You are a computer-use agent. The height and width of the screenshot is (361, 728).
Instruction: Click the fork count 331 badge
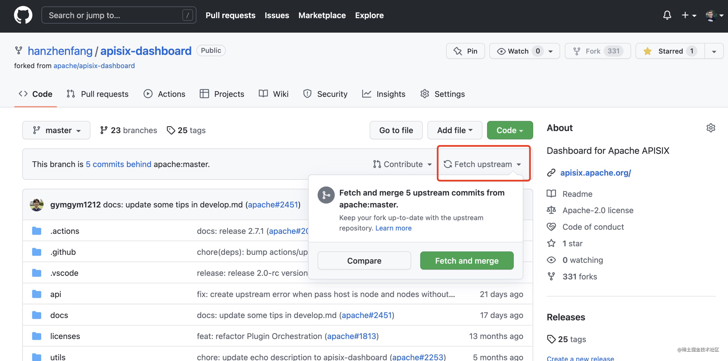(613, 51)
